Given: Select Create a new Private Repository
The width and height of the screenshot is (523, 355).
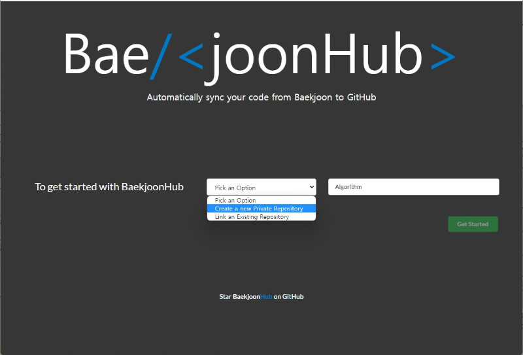Looking at the screenshot, I should 261,209.
